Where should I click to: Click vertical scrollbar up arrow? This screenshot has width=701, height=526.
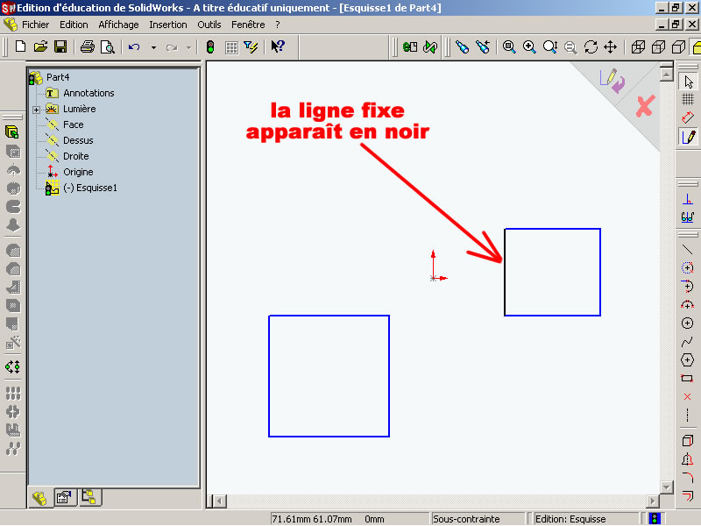click(x=666, y=75)
